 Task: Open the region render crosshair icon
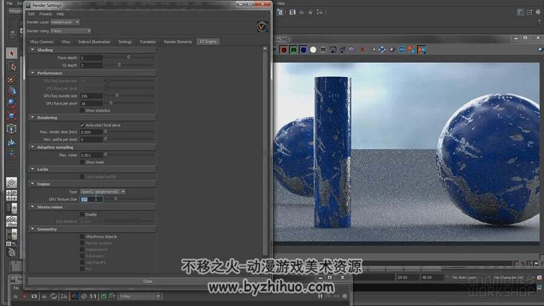click(x=382, y=50)
